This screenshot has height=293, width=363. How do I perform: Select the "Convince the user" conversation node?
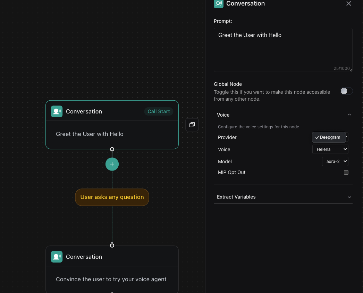pyautogui.click(x=112, y=279)
